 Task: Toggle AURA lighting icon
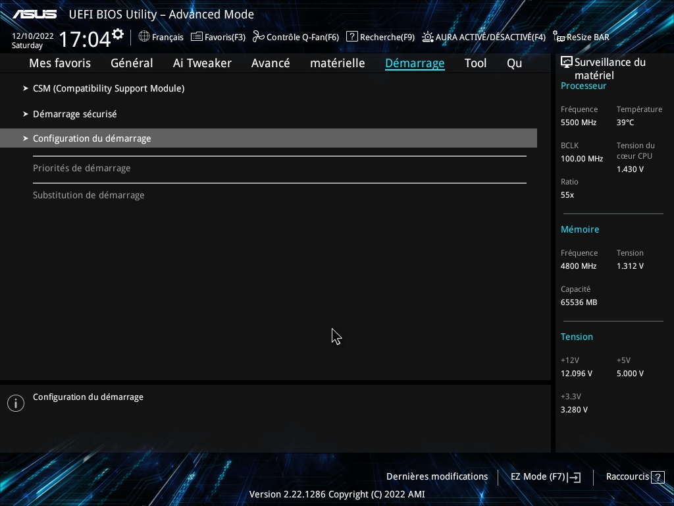tap(428, 37)
